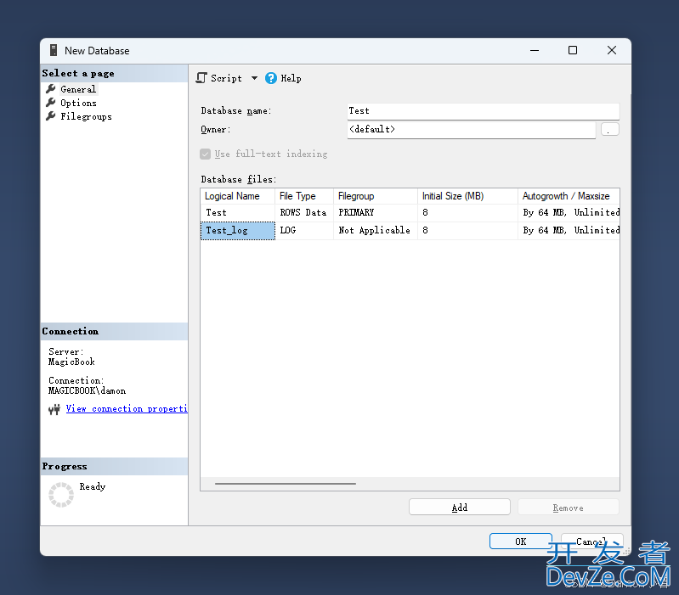This screenshot has width=679, height=595.
Task: Click into the Database name field
Action: (484, 111)
